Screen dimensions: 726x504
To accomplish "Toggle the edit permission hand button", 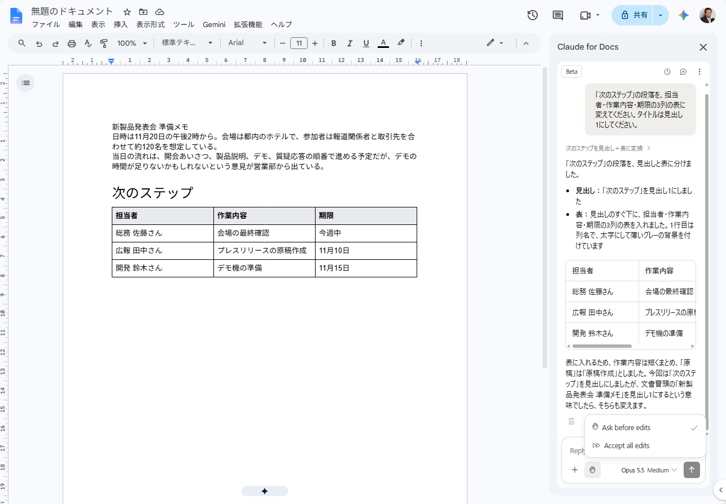I will pyautogui.click(x=592, y=470).
